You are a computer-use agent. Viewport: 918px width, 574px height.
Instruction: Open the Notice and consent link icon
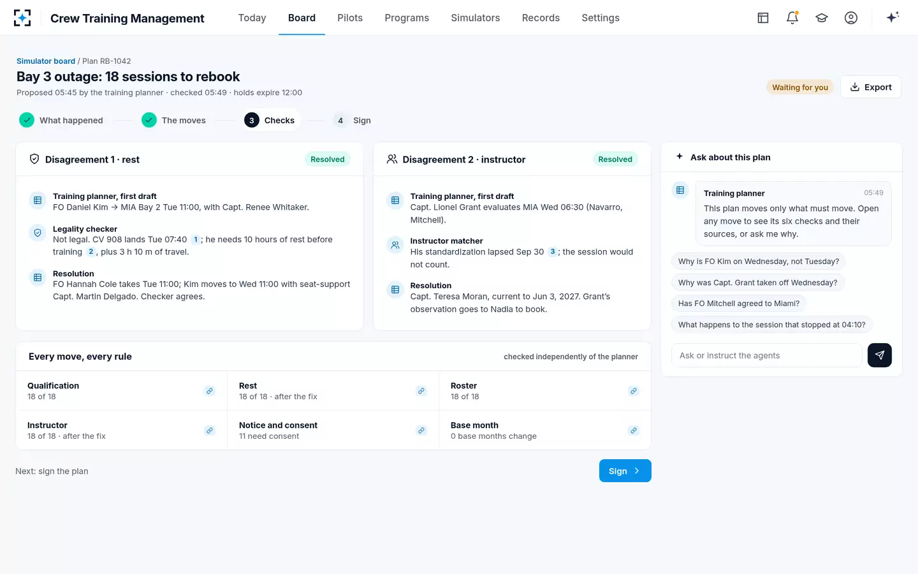[421, 430]
